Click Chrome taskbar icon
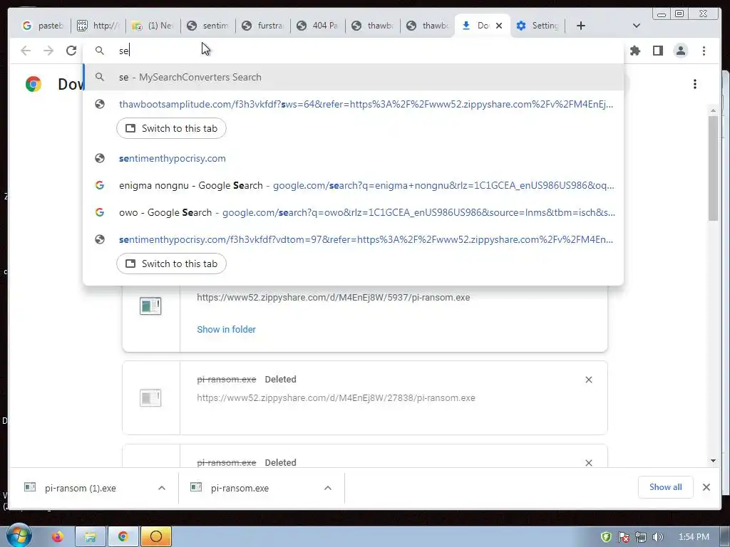Image resolution: width=730 pixels, height=547 pixels. pyautogui.click(x=123, y=537)
